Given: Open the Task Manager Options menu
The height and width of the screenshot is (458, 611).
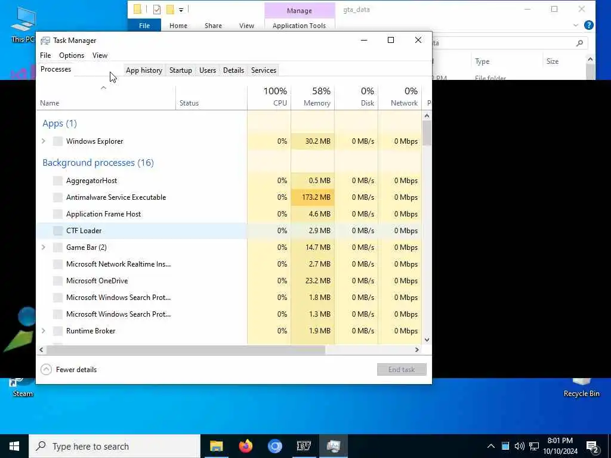Looking at the screenshot, I should [x=72, y=55].
